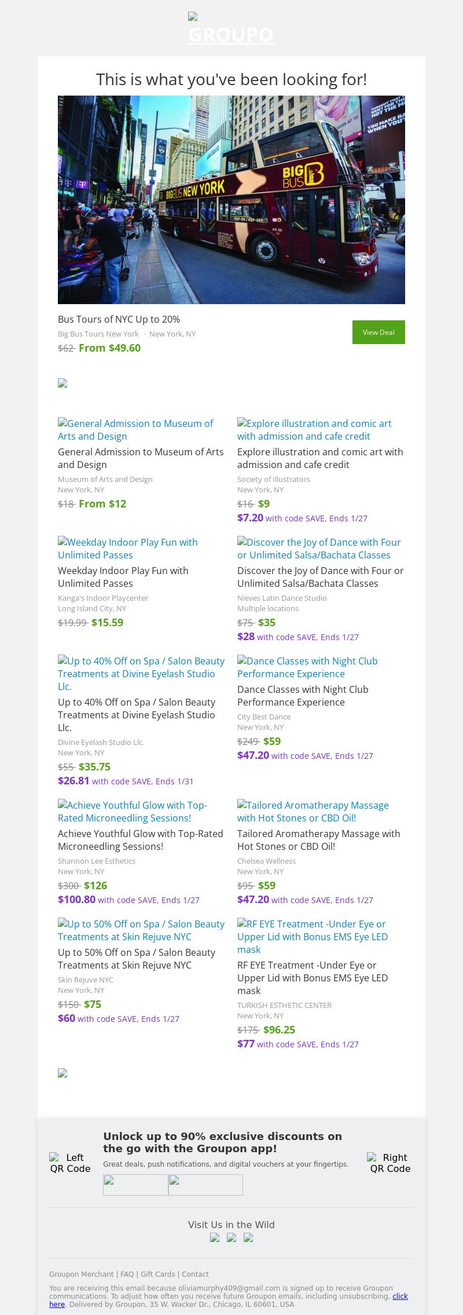463x1315 pixels.
Task: Open the Society of Illustrators comic art image link
Action: [x=314, y=430]
